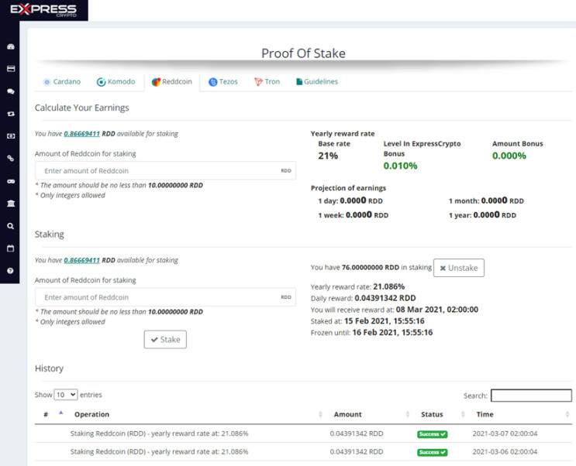Switch to the Cardano tab
The height and width of the screenshot is (466, 576).
click(62, 82)
